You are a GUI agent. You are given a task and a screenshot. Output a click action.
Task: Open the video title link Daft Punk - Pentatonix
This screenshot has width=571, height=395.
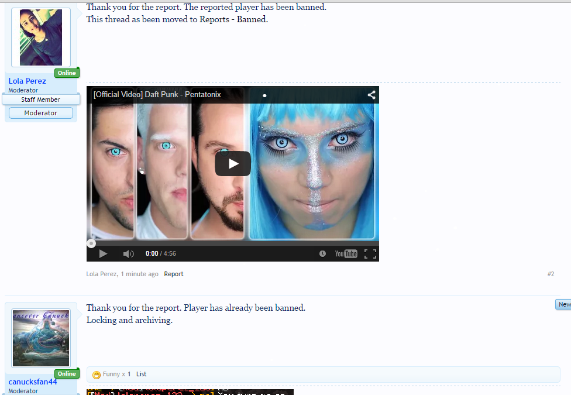coord(157,94)
